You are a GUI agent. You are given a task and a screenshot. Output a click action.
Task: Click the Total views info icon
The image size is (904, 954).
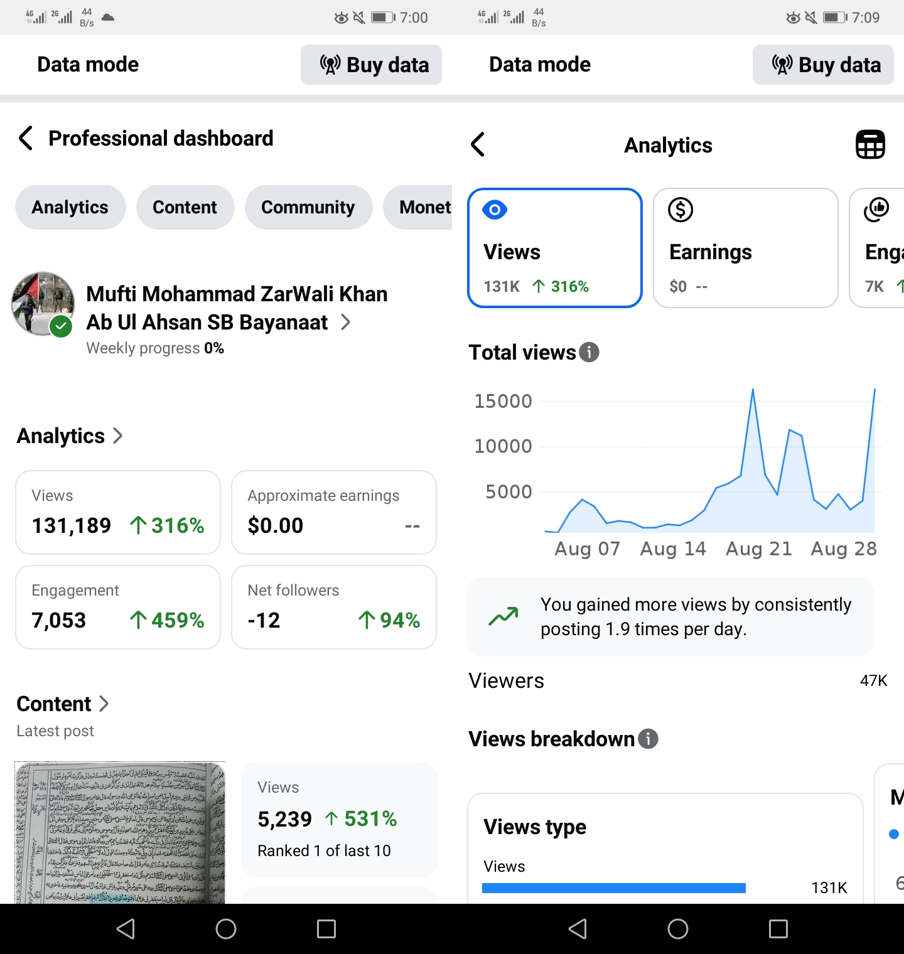tap(589, 352)
